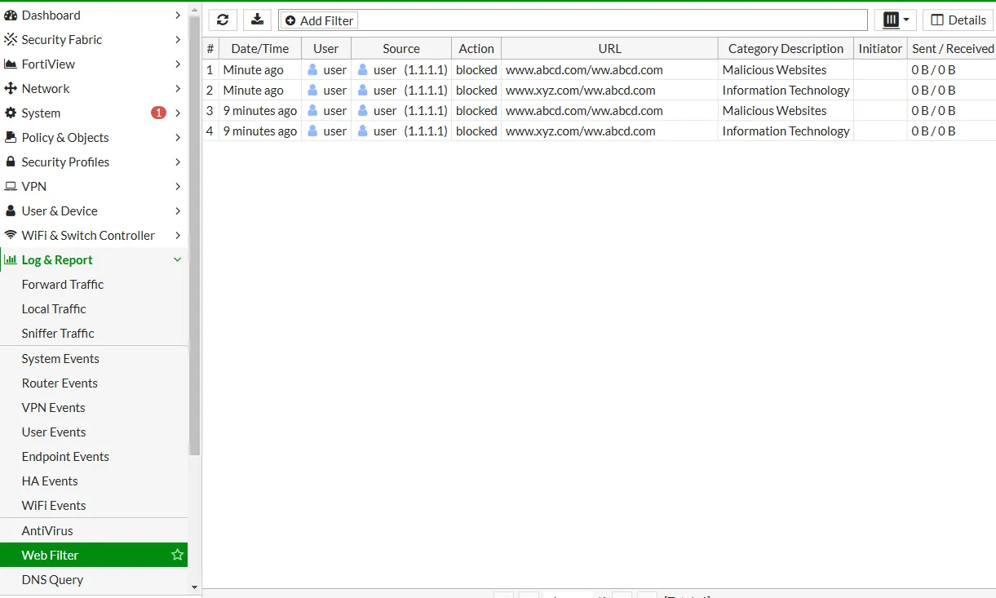Click the Security Fabric icon in sidebar
The width and height of the screenshot is (996, 598).
11,40
